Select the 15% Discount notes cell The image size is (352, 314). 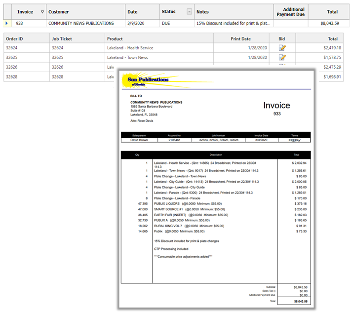(234, 23)
